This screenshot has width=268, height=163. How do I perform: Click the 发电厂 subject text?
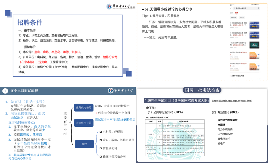221,144
